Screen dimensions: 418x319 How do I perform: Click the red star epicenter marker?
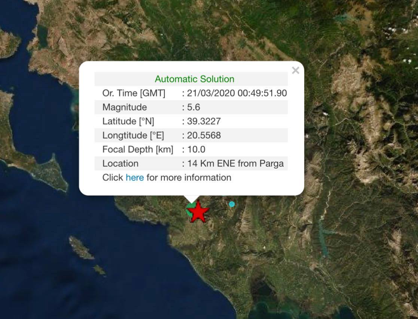click(x=198, y=213)
